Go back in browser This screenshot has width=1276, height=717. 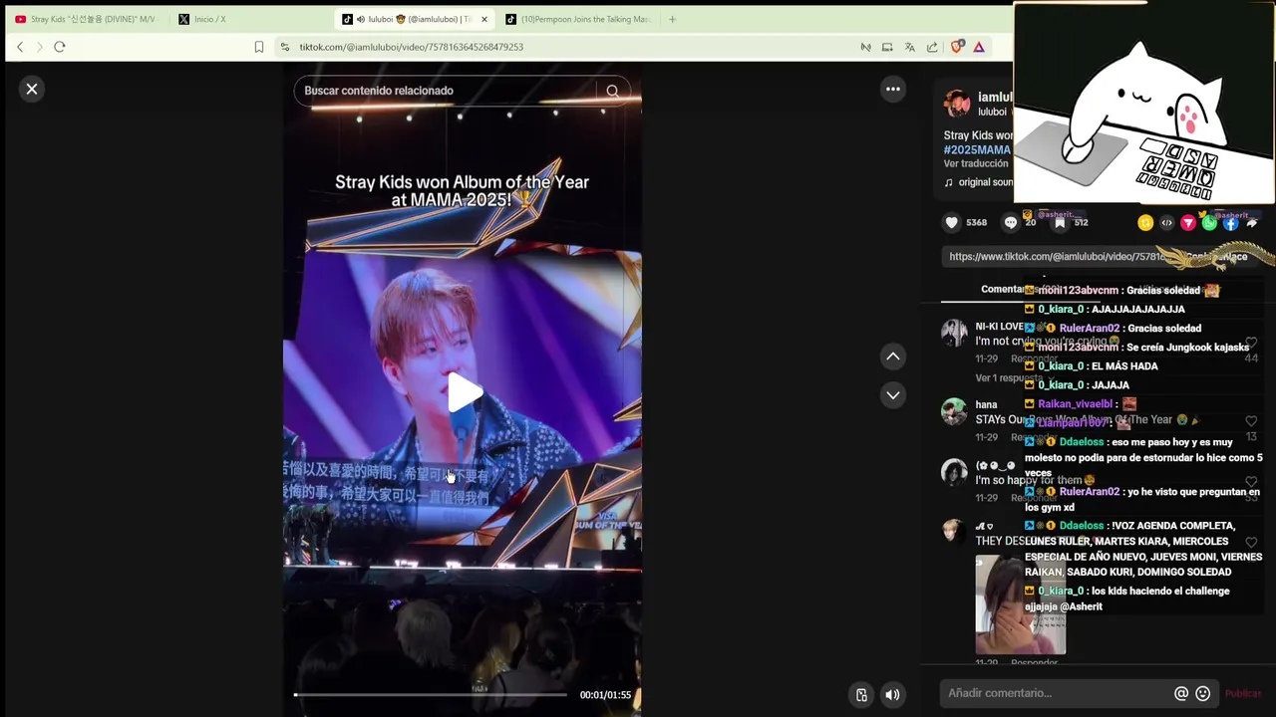(x=20, y=47)
